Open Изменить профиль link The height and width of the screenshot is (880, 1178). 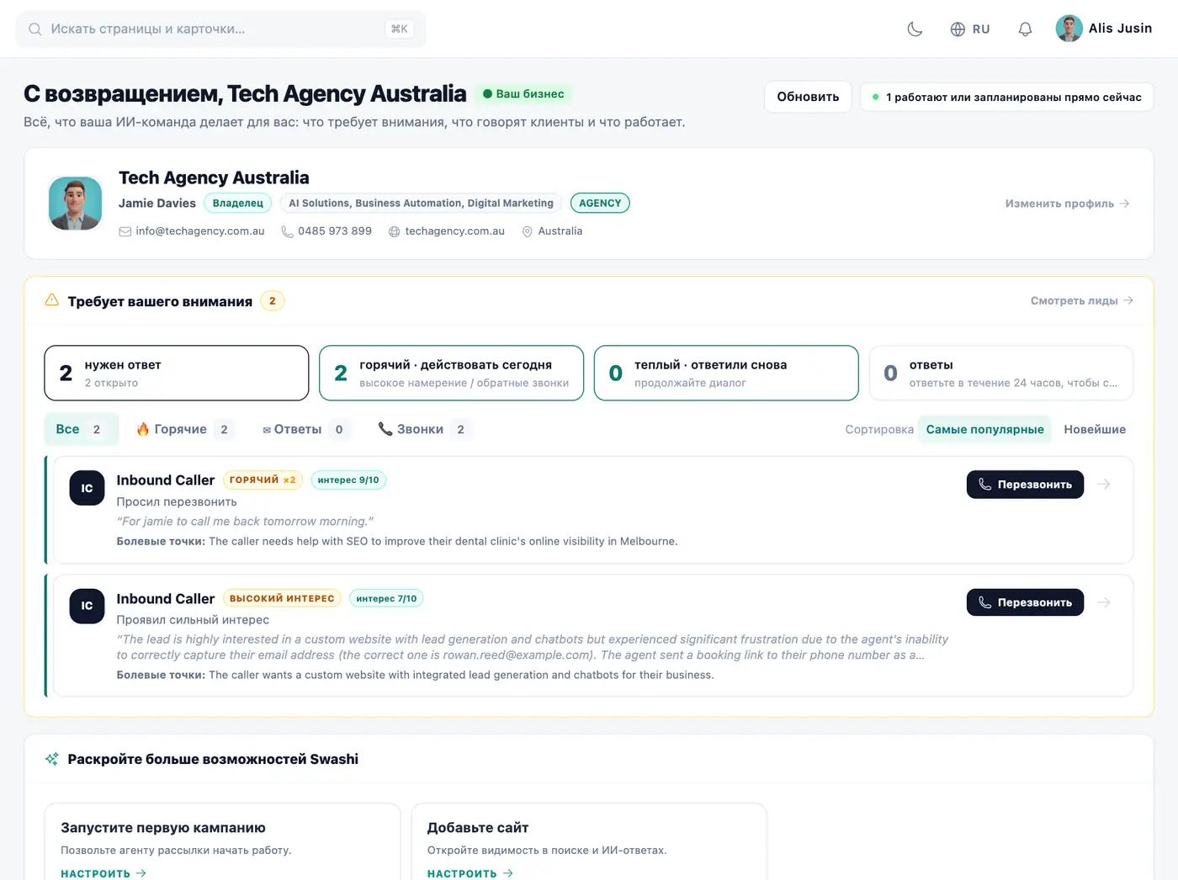1067,204
